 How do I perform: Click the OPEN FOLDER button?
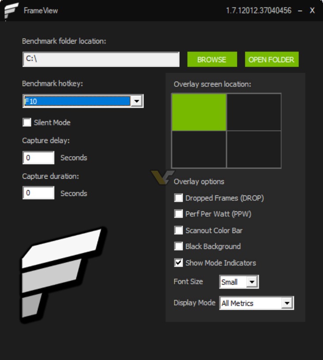tap(271, 60)
